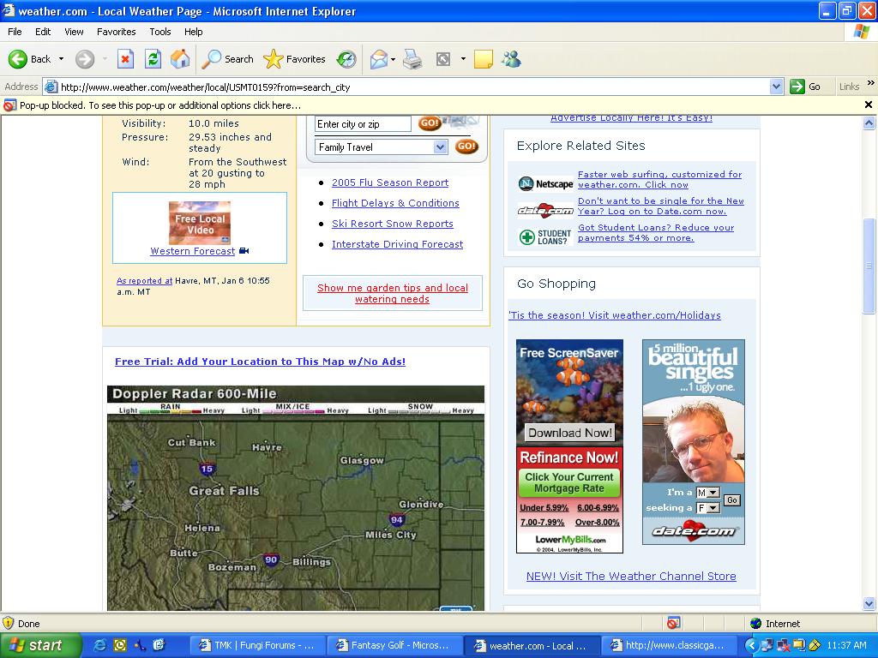Click the Mail envelope toolbar icon
878x658 pixels.
point(379,59)
